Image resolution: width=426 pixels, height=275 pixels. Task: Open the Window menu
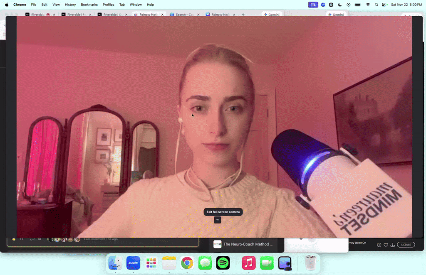tap(136, 5)
